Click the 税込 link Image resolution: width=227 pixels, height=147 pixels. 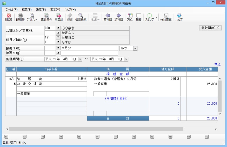(217, 64)
